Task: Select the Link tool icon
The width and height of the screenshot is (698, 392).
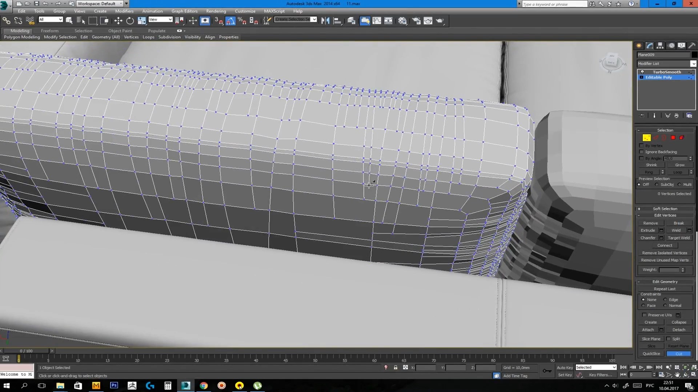Action: pos(6,21)
